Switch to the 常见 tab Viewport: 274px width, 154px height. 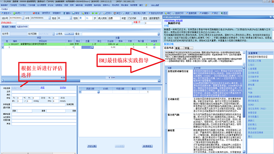tap(178, 48)
